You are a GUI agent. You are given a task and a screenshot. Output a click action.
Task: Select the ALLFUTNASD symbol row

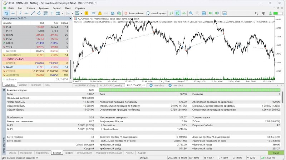coord(35,55)
